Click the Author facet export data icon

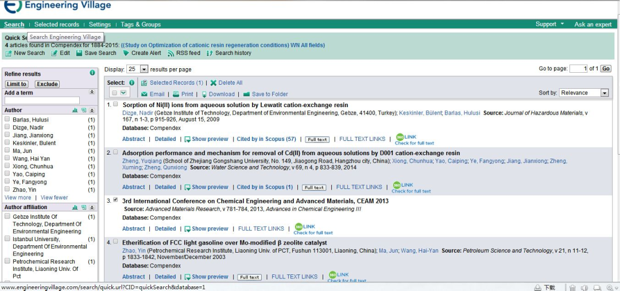click(x=84, y=111)
